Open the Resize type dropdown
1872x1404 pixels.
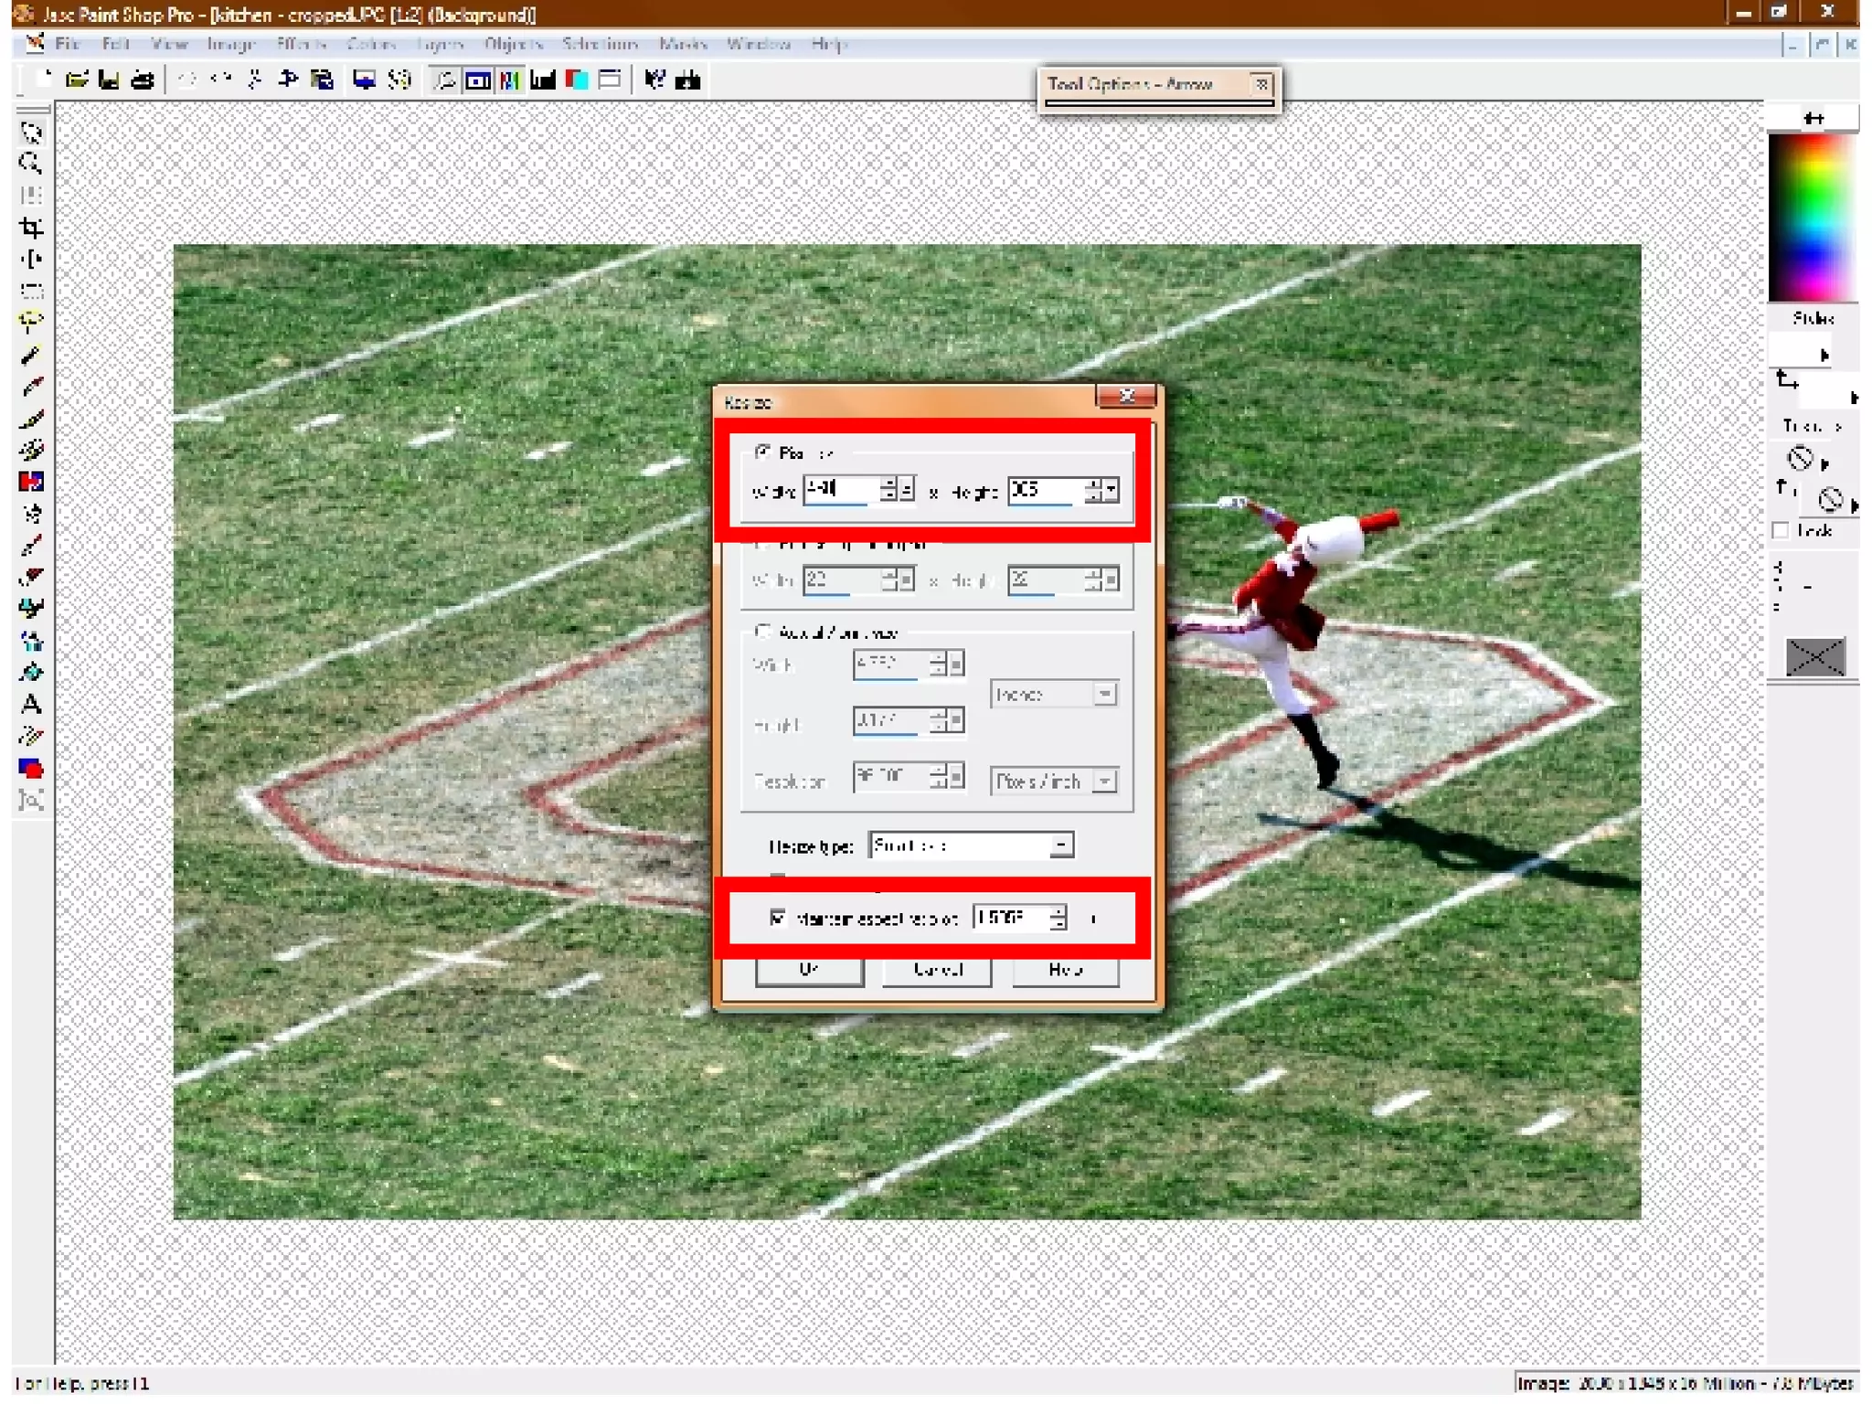(1060, 846)
